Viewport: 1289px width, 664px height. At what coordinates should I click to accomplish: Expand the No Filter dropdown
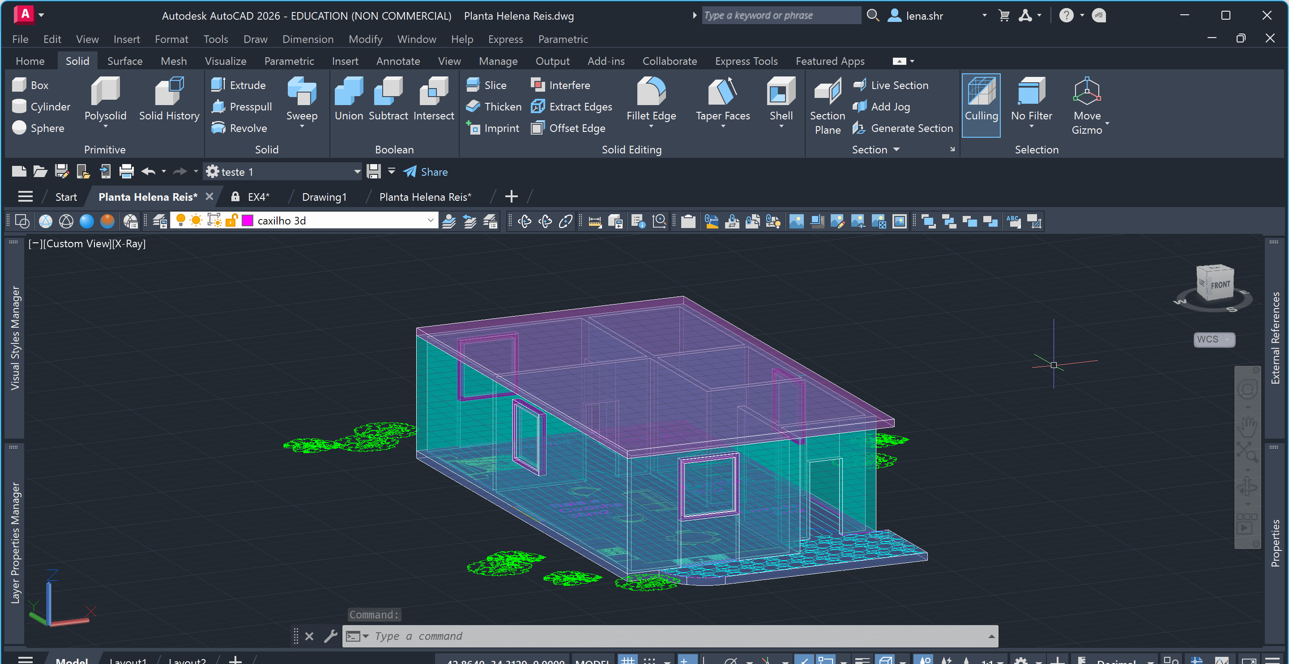click(1031, 126)
